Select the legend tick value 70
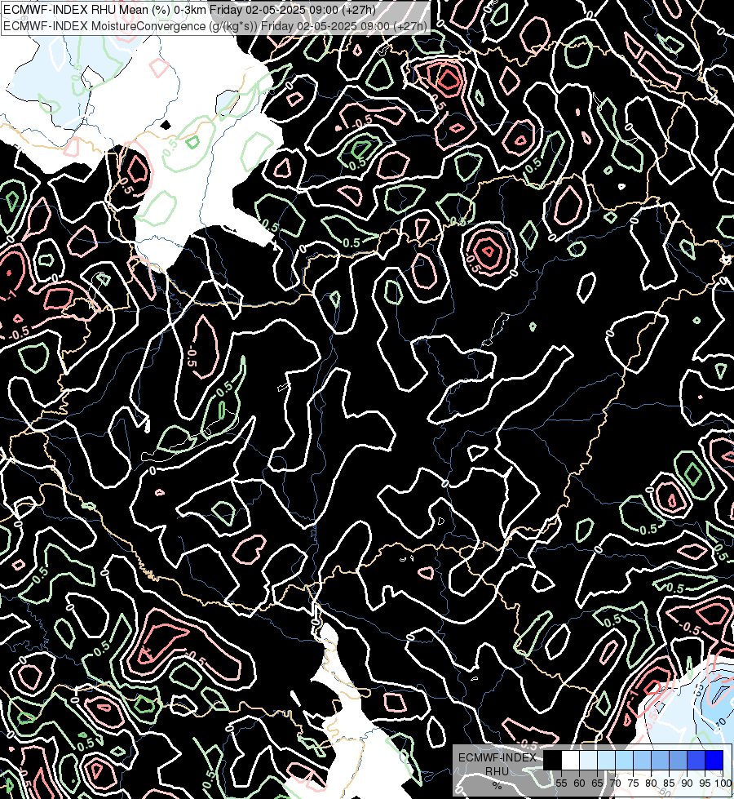The image size is (734, 799). (x=615, y=783)
